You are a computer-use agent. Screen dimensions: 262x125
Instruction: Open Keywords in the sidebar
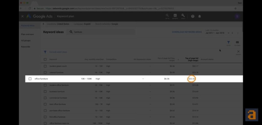click(x=26, y=47)
